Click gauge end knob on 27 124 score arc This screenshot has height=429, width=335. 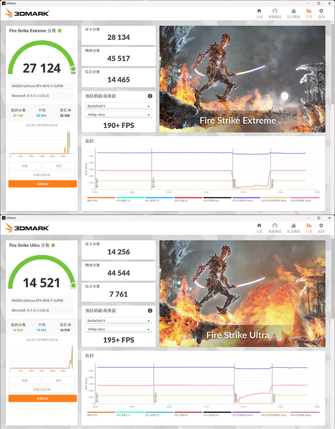coord(73,69)
